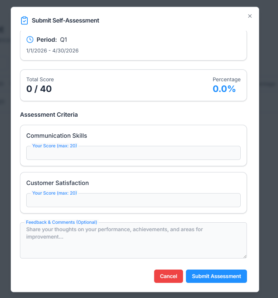Screen dimensions: 278x298
Task: Click the Percentage label
Action: tap(226, 79)
